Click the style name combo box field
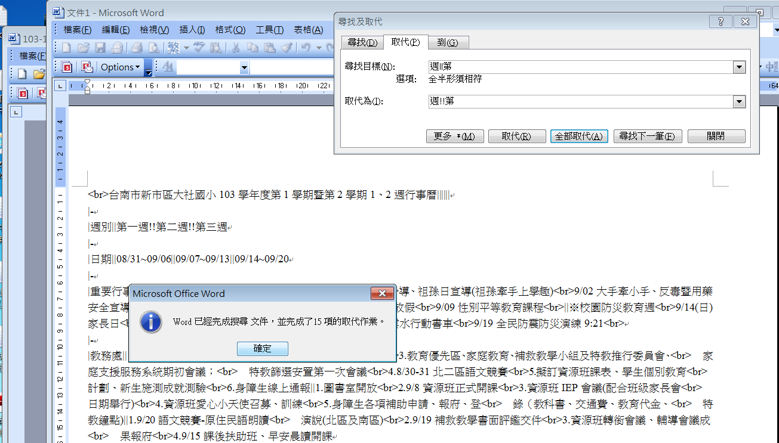 [x=208, y=67]
